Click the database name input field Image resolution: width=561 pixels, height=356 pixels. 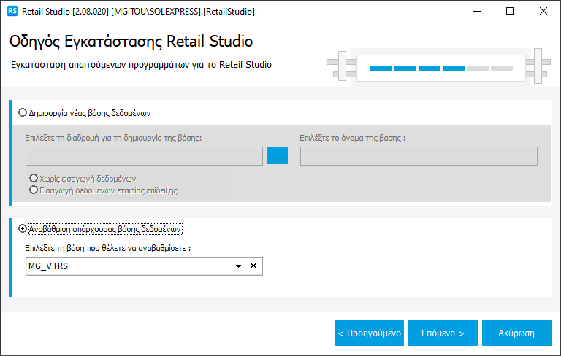pos(419,156)
